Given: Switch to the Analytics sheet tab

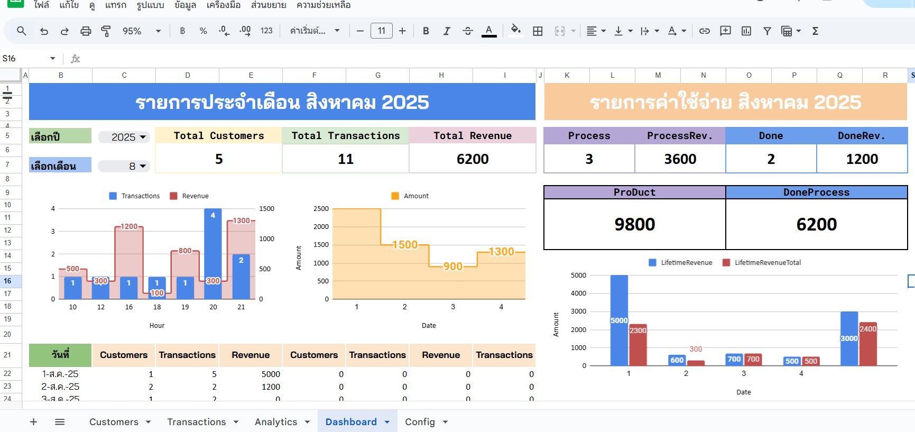Looking at the screenshot, I should point(276,421).
